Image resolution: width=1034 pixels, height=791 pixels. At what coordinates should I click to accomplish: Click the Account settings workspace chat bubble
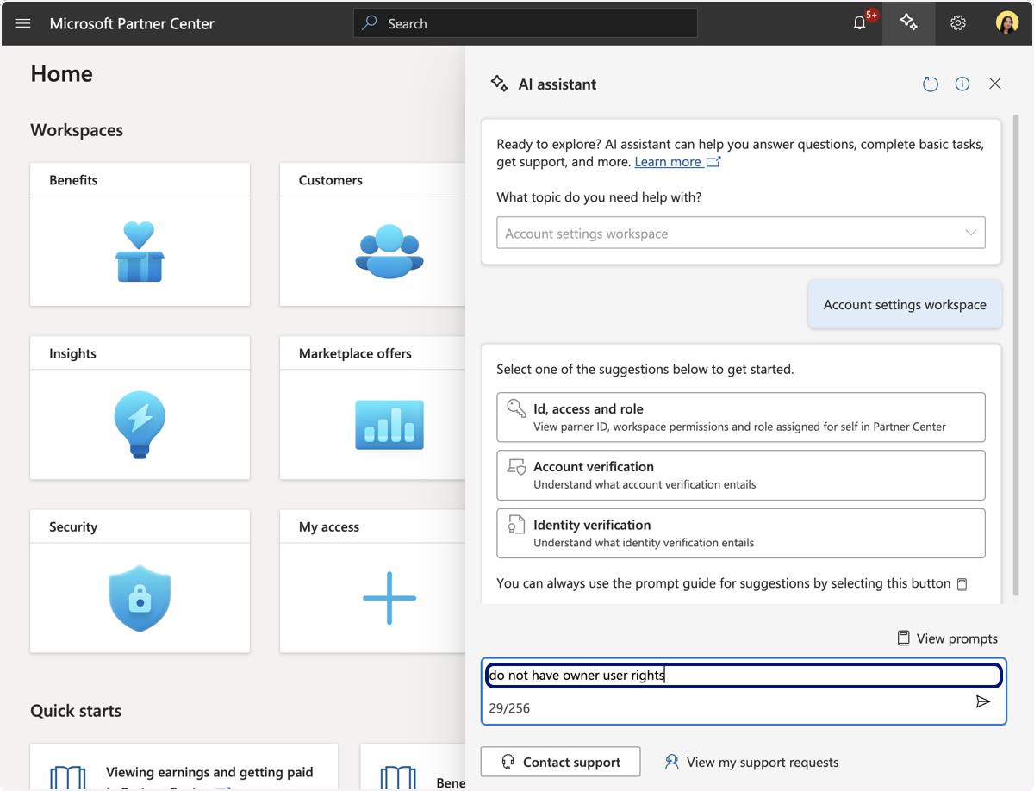905,304
